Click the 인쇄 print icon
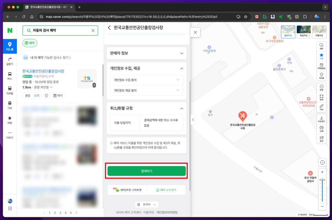 point(321,129)
